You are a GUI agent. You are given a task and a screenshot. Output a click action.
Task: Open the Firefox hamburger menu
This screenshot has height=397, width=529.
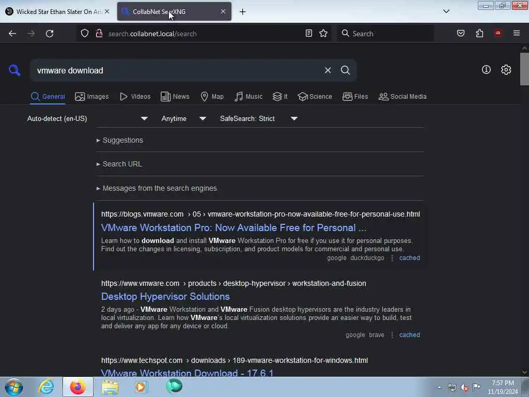(517, 33)
